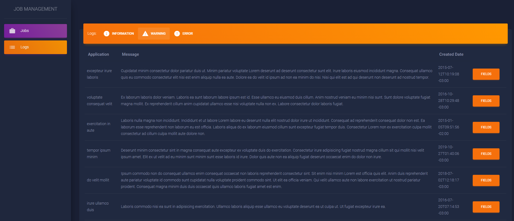
Task: Click the Error exclamation circle icon
Action: pos(177,34)
